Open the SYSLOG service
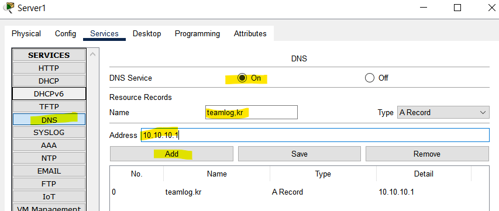The width and height of the screenshot is (499, 211). [x=49, y=132]
